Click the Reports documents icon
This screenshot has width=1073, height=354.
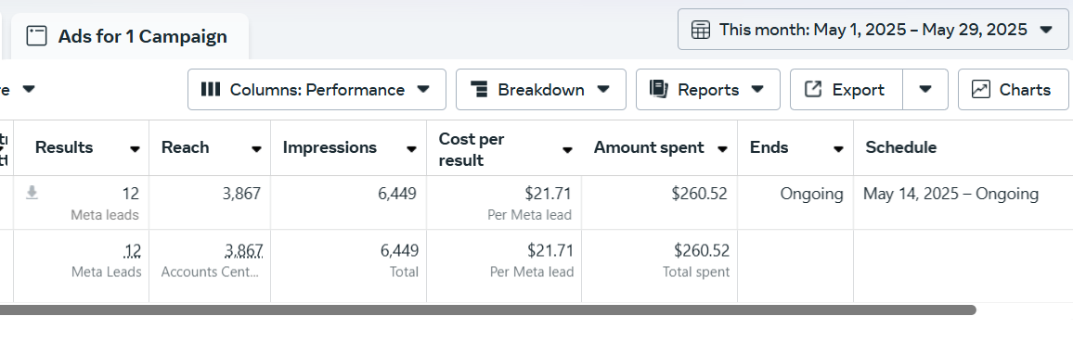(x=658, y=89)
